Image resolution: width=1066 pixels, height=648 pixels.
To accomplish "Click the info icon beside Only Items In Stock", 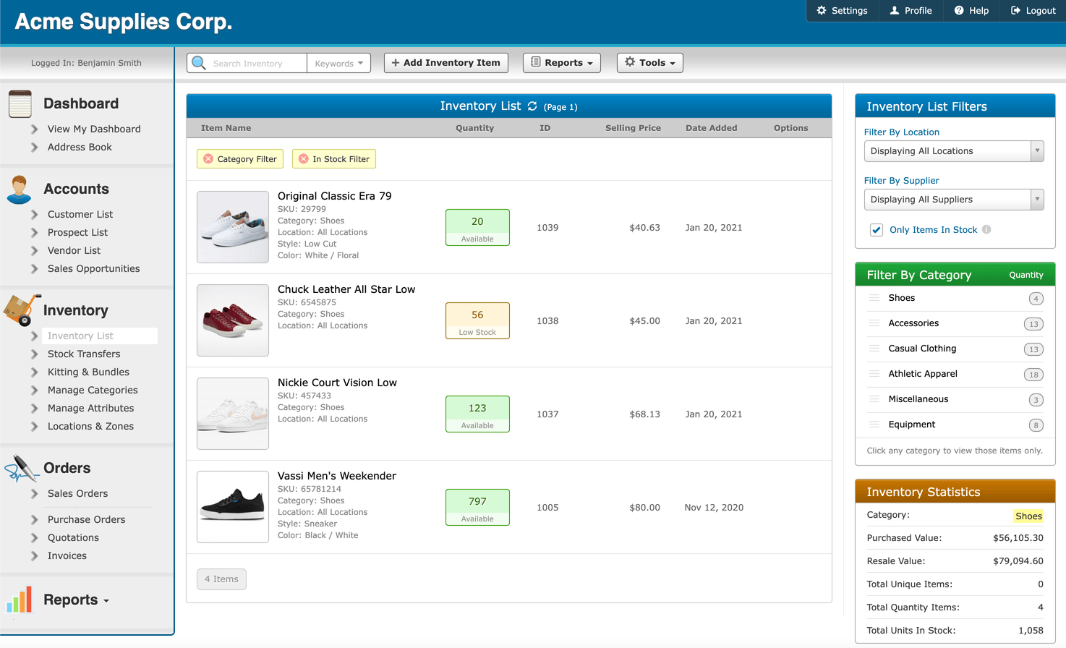I will click(x=988, y=230).
